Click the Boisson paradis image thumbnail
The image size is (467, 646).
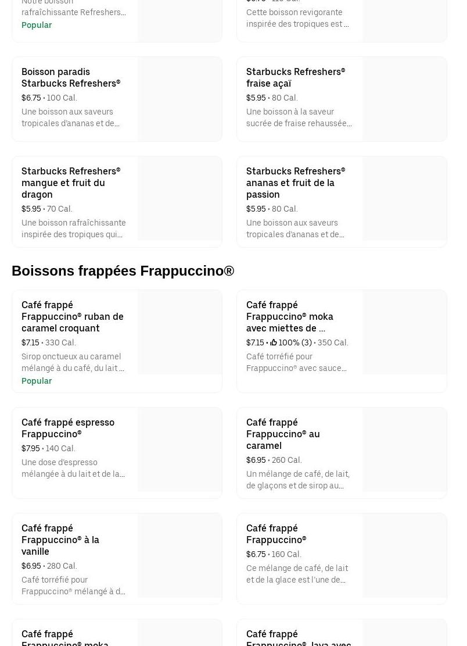[179, 99]
